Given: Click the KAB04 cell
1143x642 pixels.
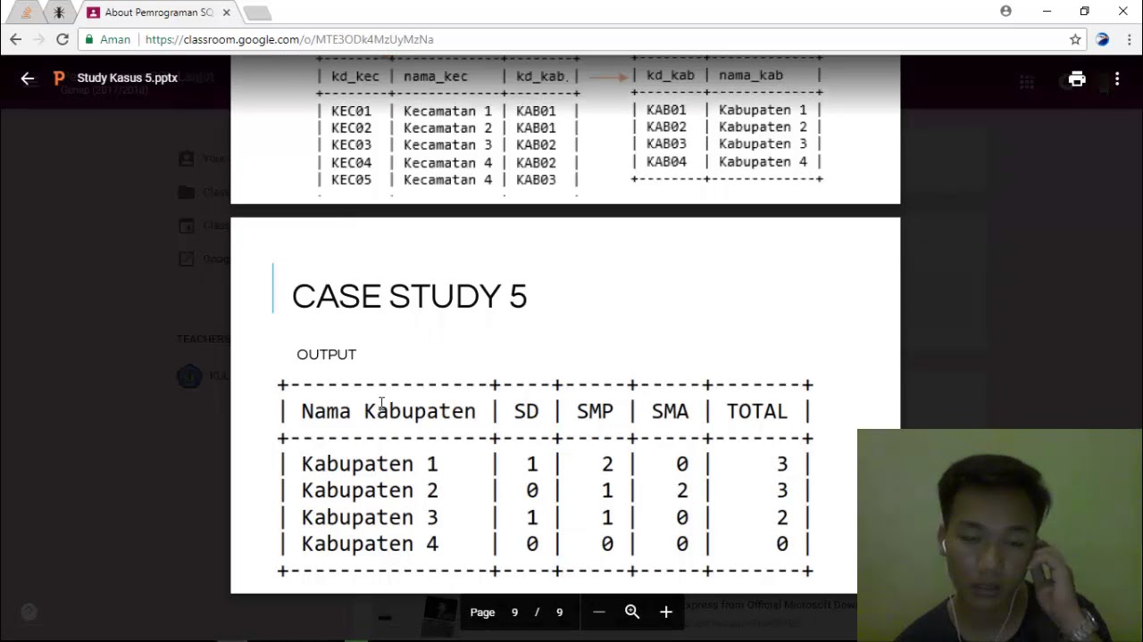Looking at the screenshot, I should (666, 162).
